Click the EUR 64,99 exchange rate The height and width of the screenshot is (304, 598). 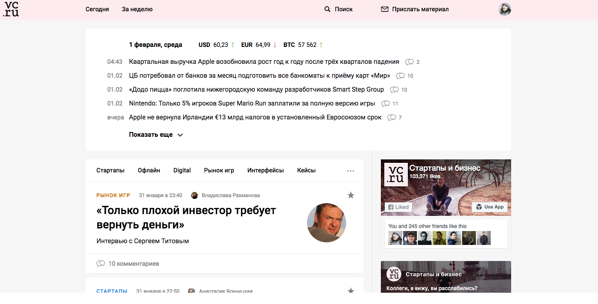[259, 45]
